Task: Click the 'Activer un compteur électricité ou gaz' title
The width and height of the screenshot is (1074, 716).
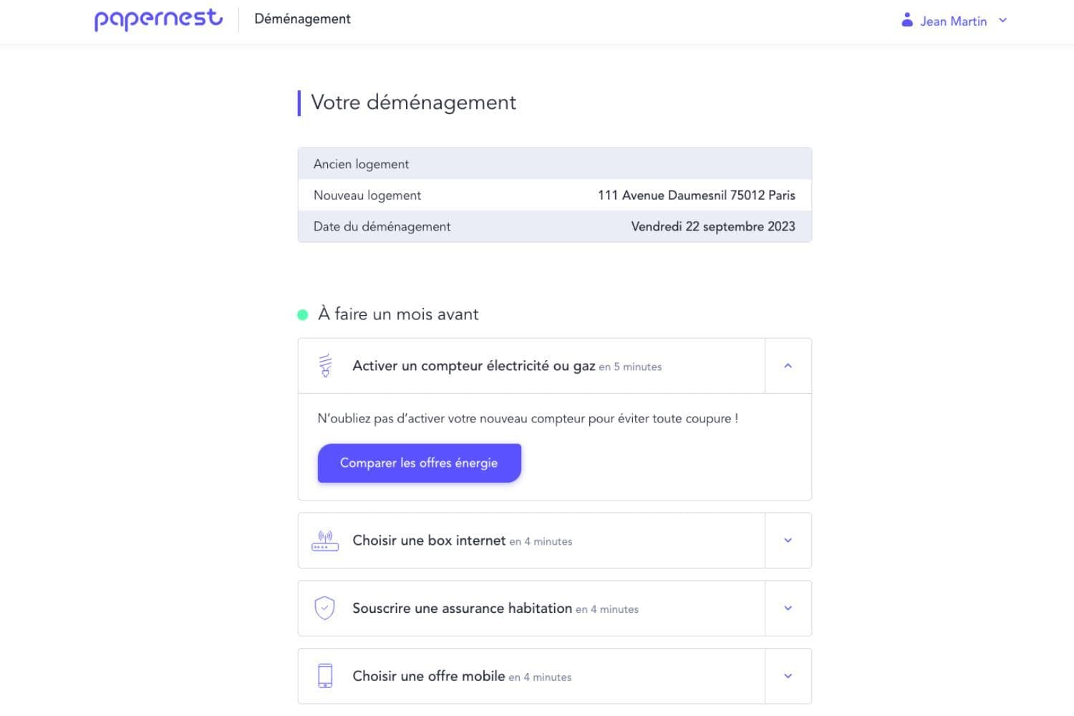Action: coord(474,365)
